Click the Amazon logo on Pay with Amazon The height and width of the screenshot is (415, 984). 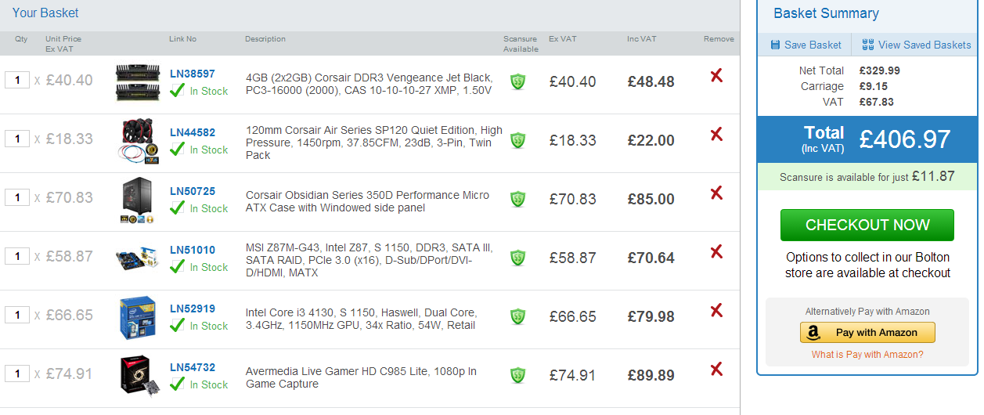click(814, 333)
